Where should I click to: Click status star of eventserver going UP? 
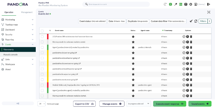click(x=133, y=80)
